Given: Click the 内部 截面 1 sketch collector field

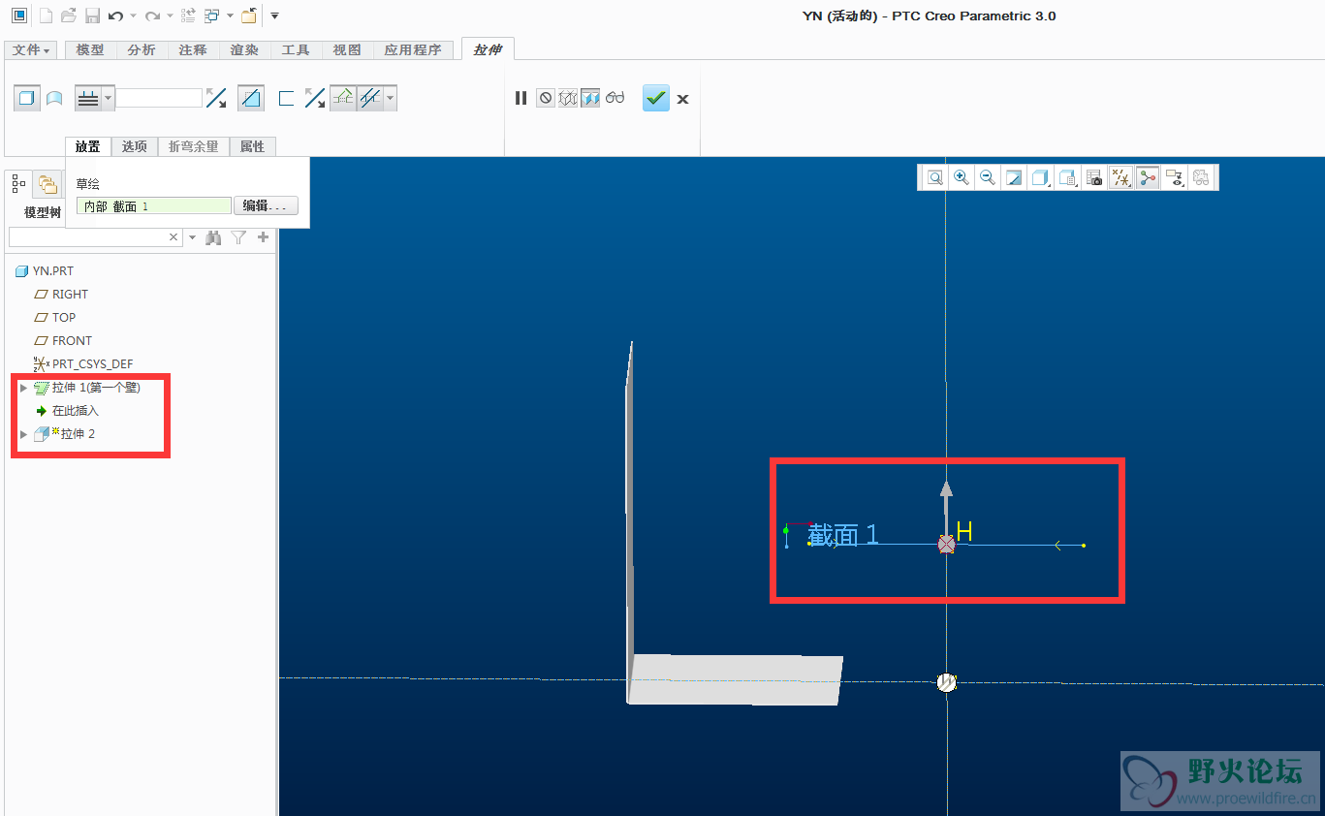Looking at the screenshot, I should coord(154,205).
